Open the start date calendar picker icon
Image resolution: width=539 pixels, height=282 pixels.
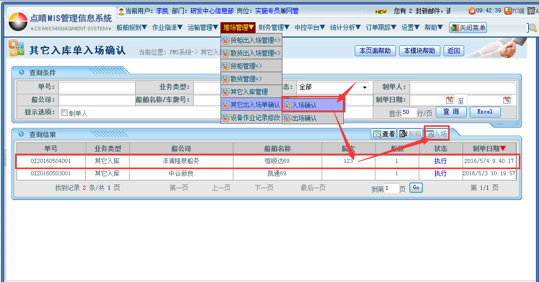[x=449, y=100]
